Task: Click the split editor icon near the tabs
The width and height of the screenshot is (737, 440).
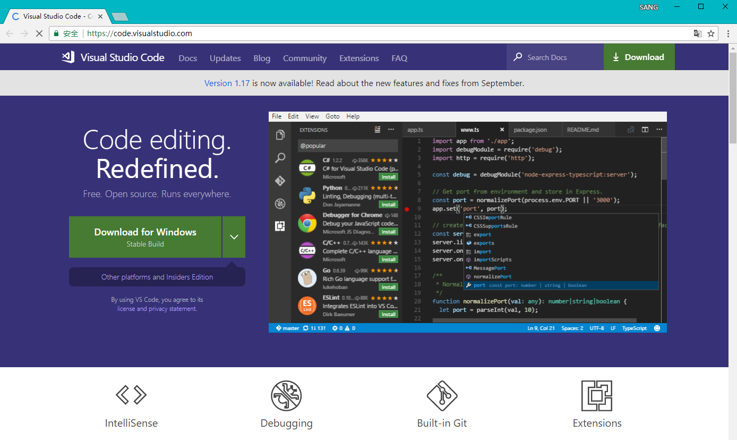Action: click(x=645, y=129)
